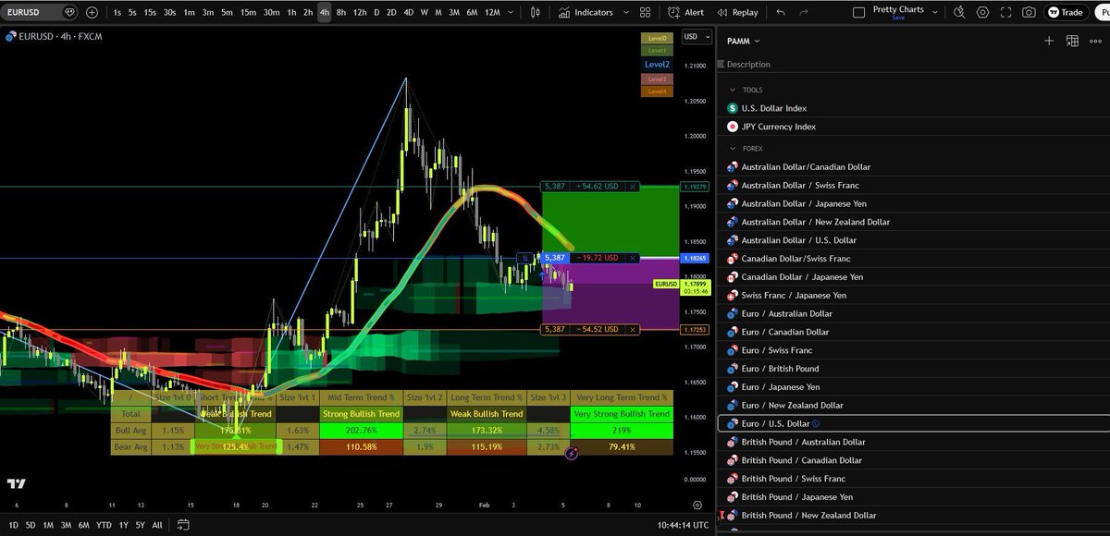Create a new Alert
Viewport: 1110px width, 536px height.
[x=686, y=12]
